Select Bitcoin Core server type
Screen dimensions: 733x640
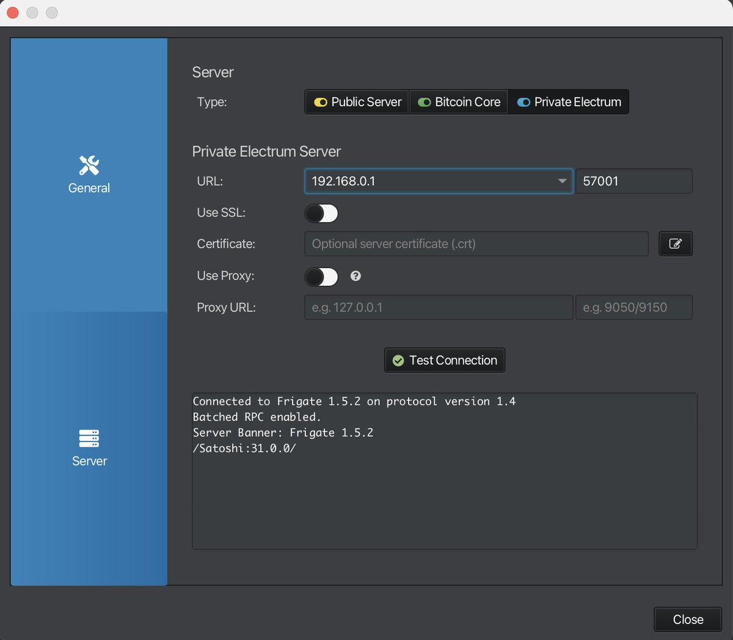point(459,102)
